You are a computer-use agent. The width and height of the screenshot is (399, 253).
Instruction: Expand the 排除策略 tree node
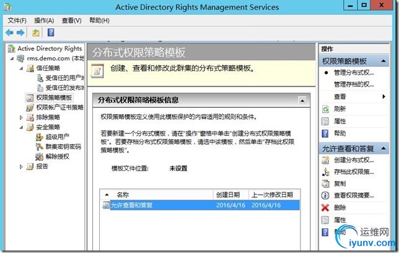point(21,117)
